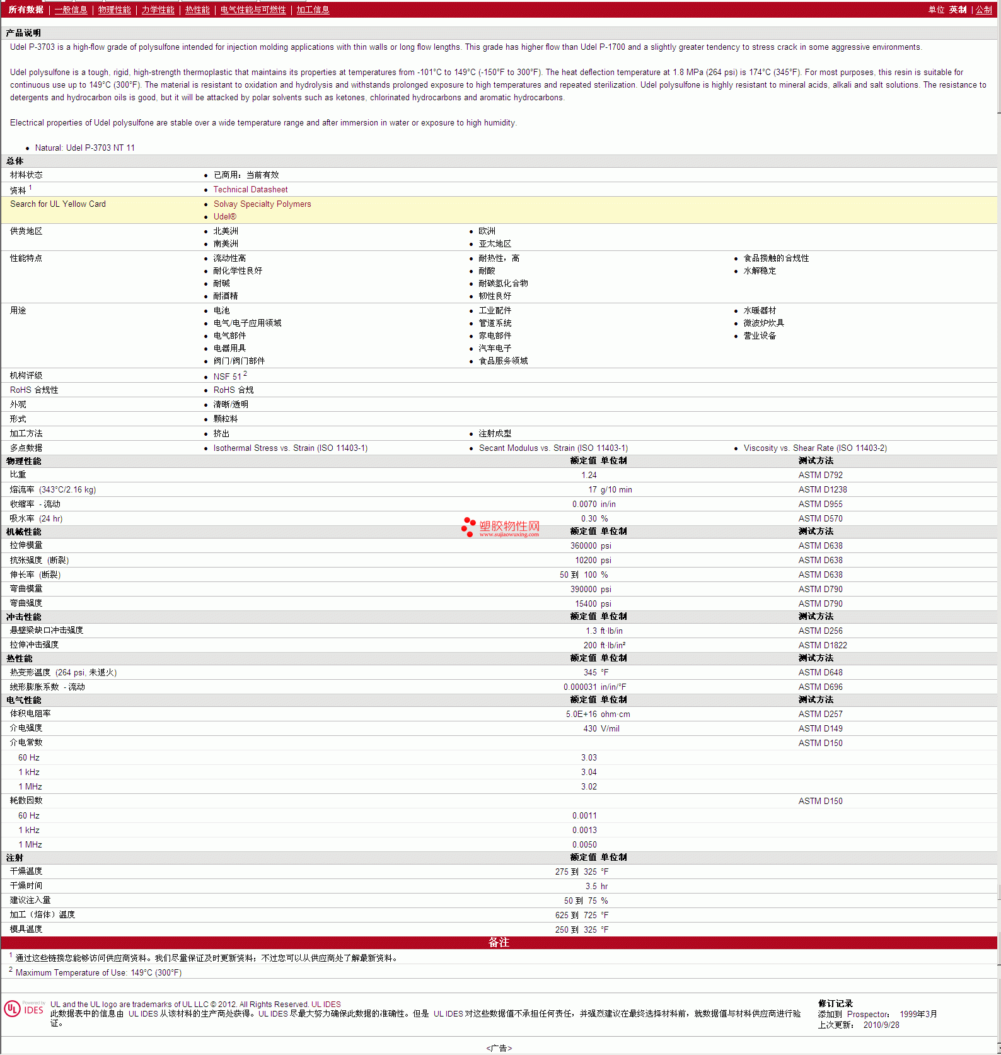Click the Maximum Temperature of Use footnote

98,972
